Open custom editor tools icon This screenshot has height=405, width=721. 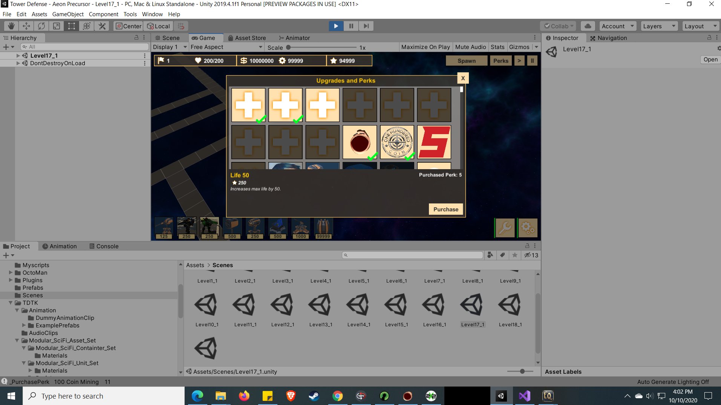pyautogui.click(x=102, y=26)
